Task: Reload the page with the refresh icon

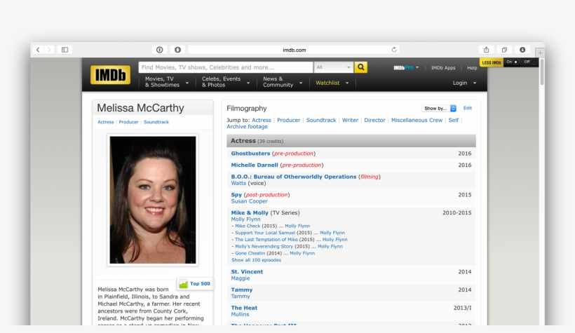Action: tap(394, 50)
